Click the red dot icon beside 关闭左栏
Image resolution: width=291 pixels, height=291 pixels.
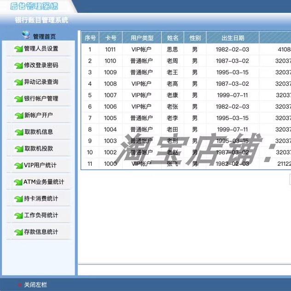(19, 285)
